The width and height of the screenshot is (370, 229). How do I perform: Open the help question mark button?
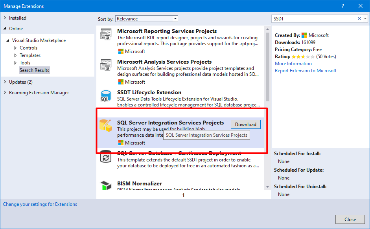click(x=342, y=6)
